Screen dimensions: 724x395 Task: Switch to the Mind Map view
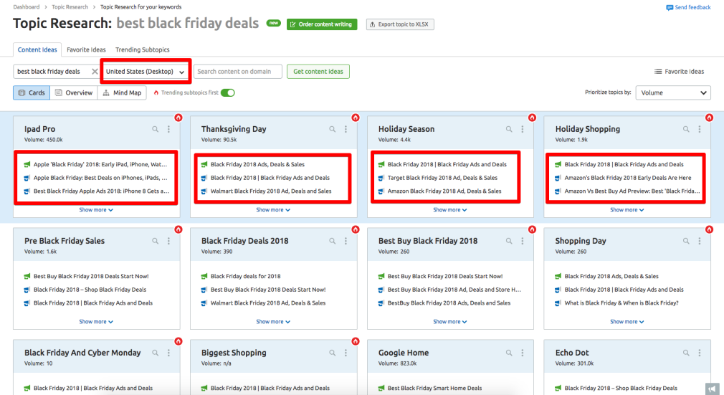pos(123,92)
